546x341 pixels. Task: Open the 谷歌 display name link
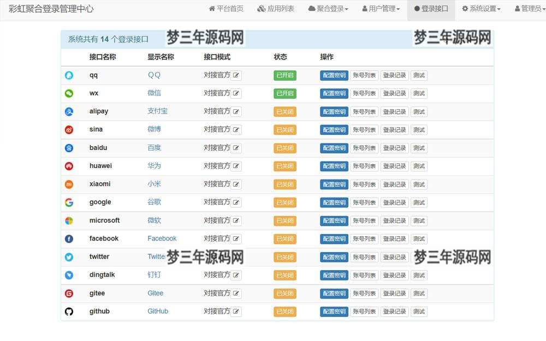click(x=154, y=202)
